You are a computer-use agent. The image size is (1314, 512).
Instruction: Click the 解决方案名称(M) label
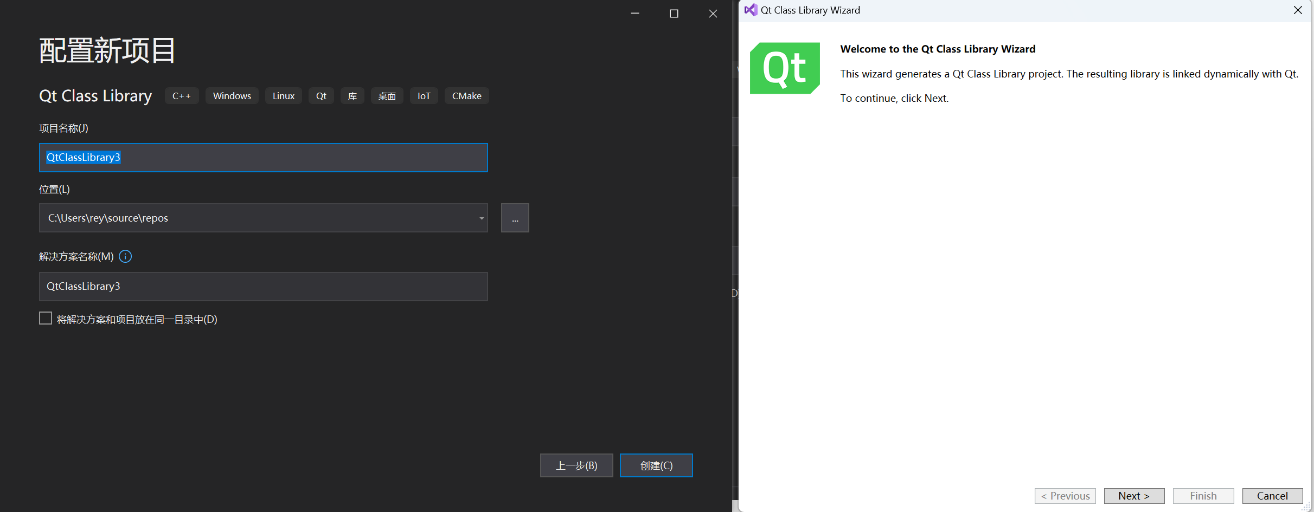pyautogui.click(x=76, y=256)
